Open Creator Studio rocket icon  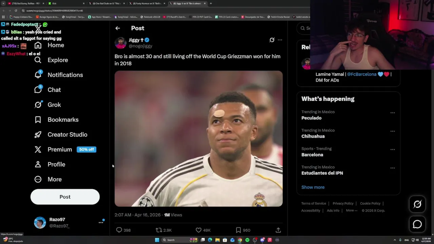pos(38,135)
